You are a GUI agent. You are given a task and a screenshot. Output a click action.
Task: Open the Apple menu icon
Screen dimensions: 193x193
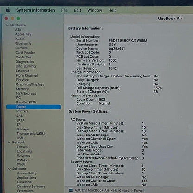click(8, 10)
